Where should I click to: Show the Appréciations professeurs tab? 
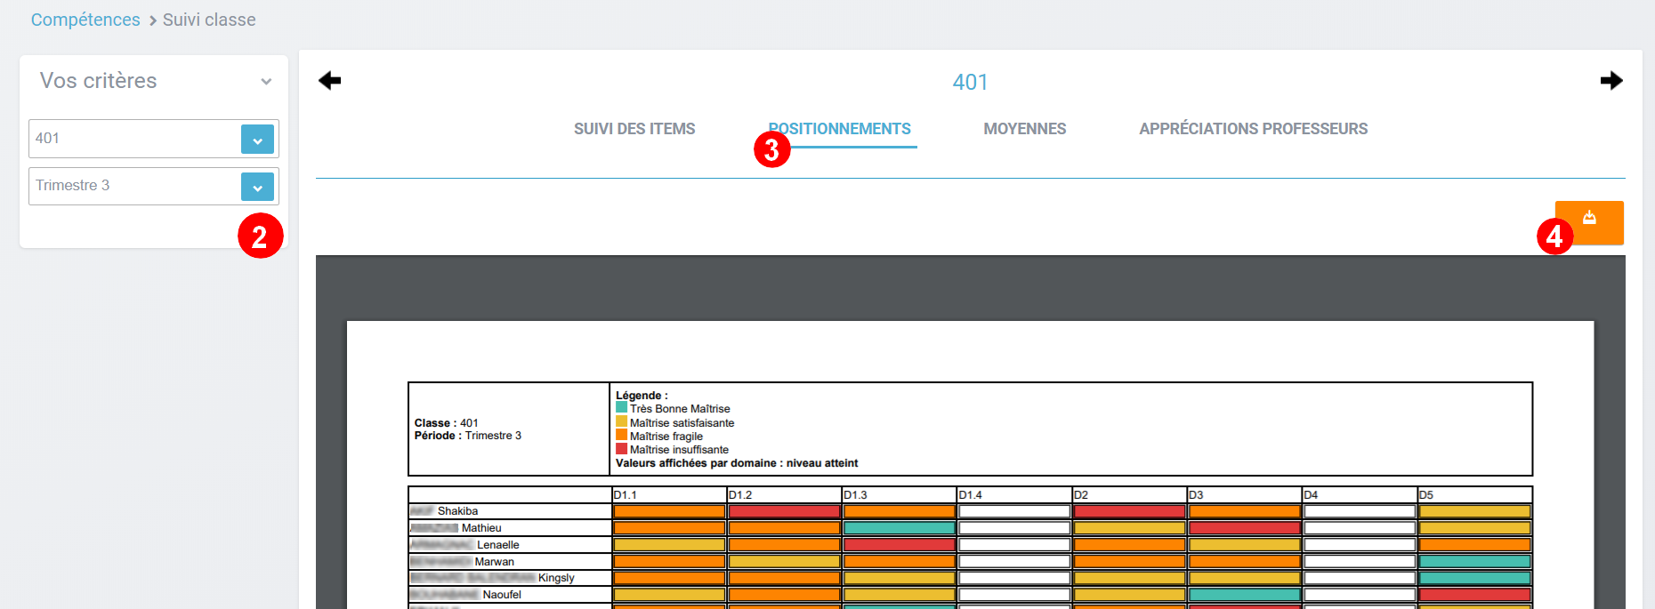(1253, 129)
